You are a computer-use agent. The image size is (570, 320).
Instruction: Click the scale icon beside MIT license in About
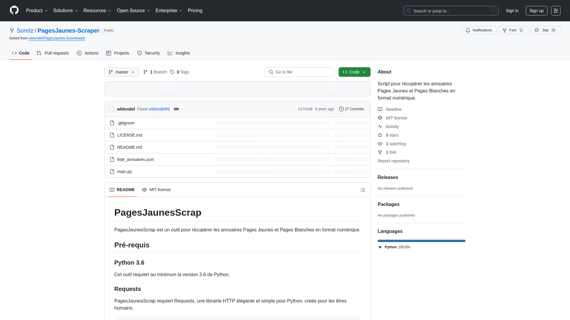pyautogui.click(x=380, y=118)
